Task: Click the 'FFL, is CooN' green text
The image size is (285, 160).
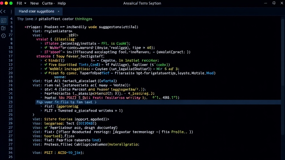Action: pyautogui.click(x=114, y=44)
